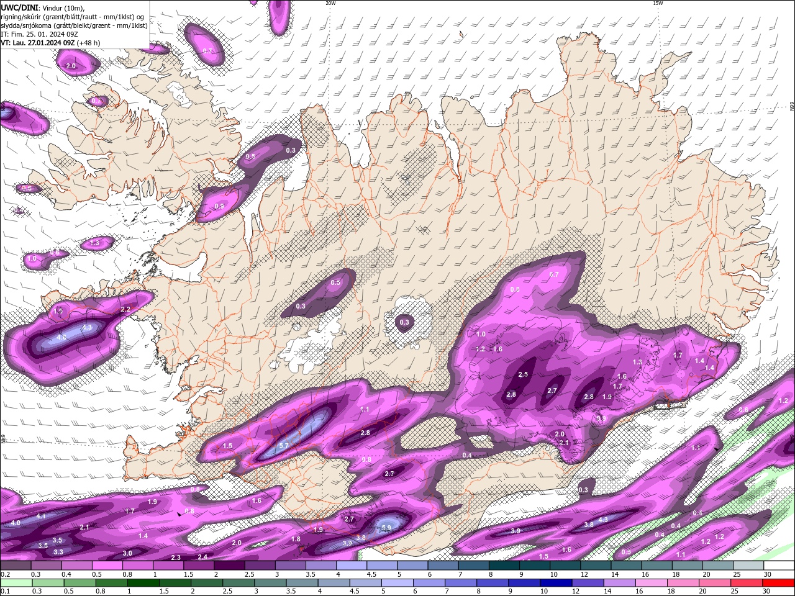Click the dark blue 10 swatch in rain legend
Viewport: 795px width, 596px height.
click(555, 582)
